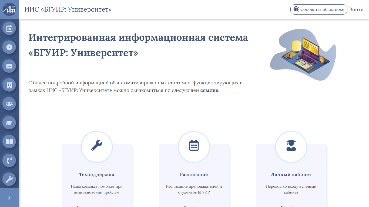Click the Личный кабинет card title

click(x=291, y=175)
